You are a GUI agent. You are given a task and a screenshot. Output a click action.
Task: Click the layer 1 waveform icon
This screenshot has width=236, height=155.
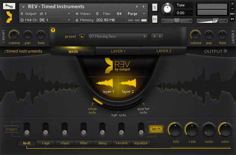(x=105, y=83)
